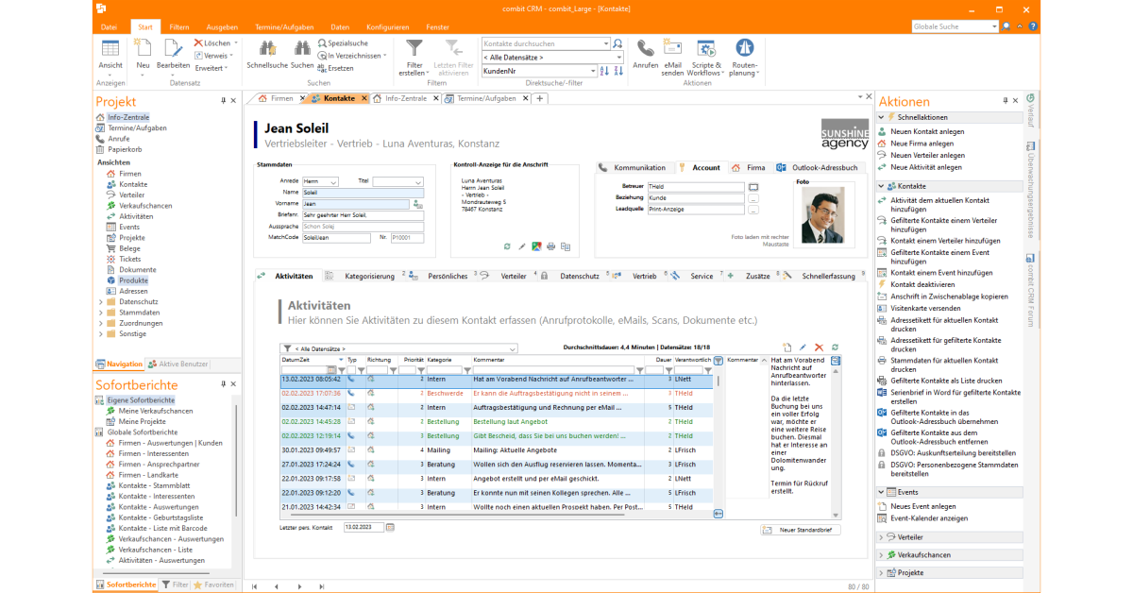
Task: Launch Schnellsuche from the ribbon
Action: 267,54
